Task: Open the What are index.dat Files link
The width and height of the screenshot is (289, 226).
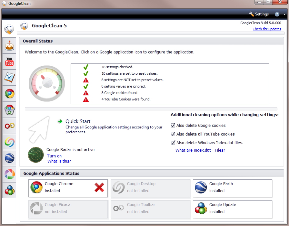Action: tap(200, 150)
